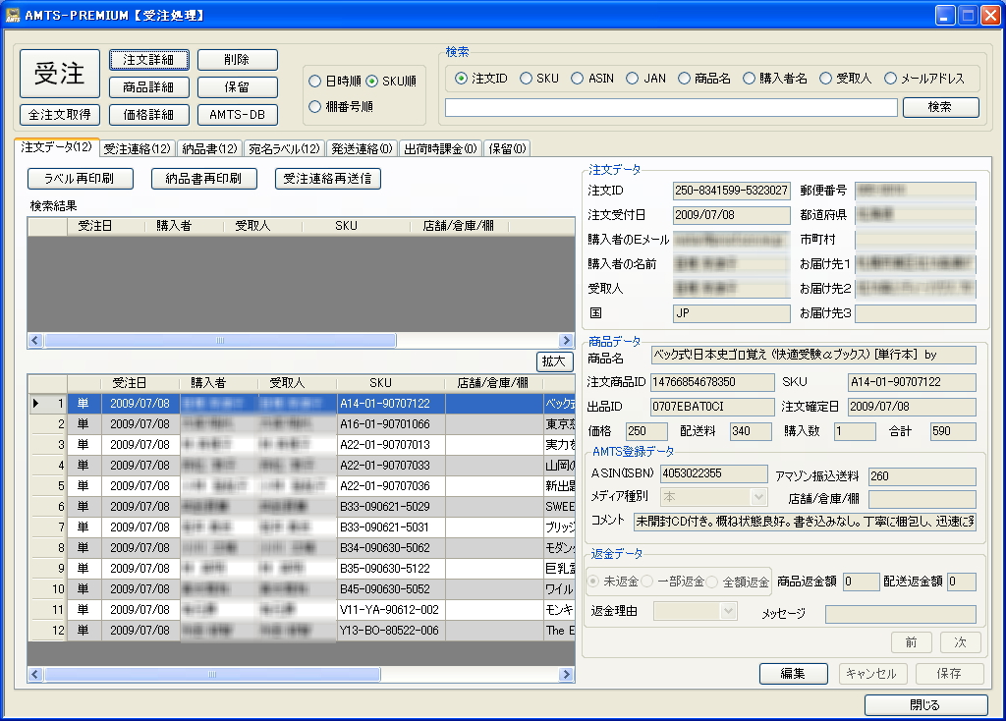Select order row with SKU A22-01-90707013
Viewport: 1006px width, 721px height.
coord(302,445)
